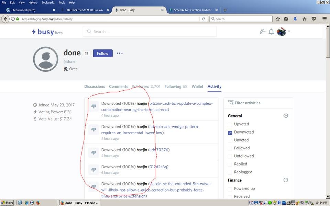Click the logged-in user avatar
The width and height of the screenshot is (330, 206).
(282, 32)
